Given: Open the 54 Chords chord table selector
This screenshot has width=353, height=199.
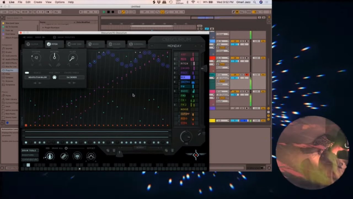Looking at the screenshot, I should tap(71, 77).
